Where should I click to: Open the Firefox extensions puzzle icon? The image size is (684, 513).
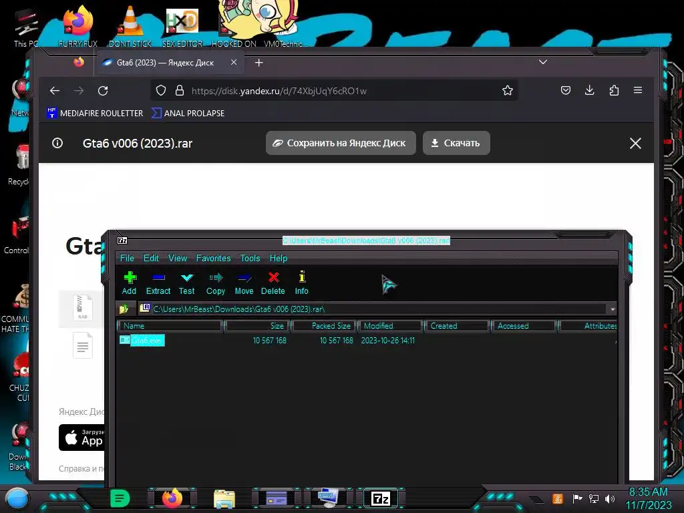coord(615,90)
